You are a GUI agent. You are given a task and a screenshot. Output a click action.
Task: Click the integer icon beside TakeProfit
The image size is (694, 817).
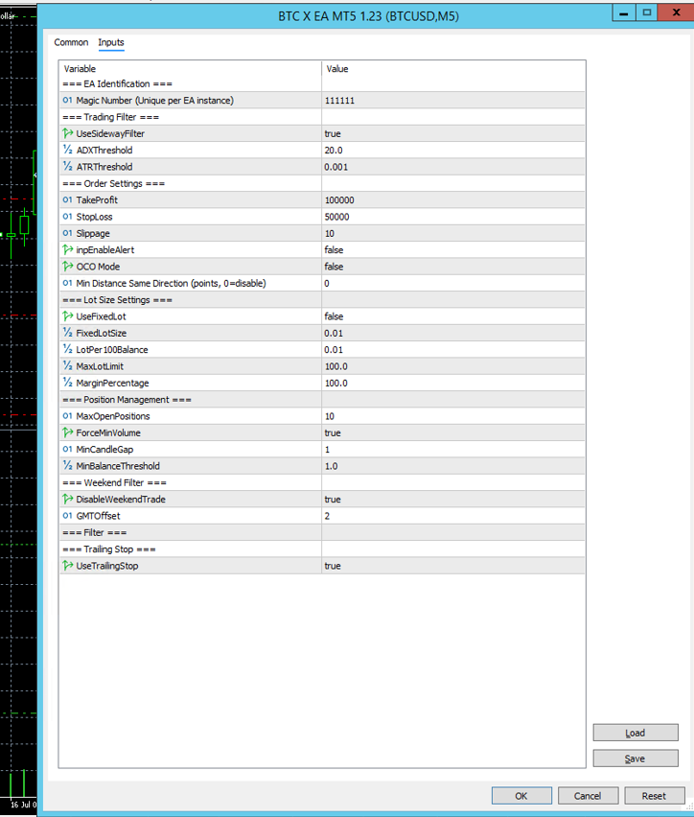67,200
